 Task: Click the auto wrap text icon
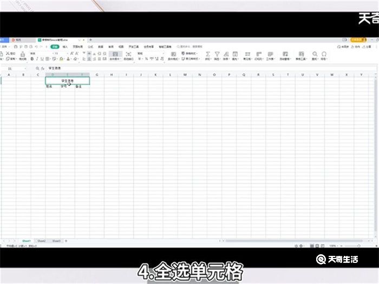128,54
